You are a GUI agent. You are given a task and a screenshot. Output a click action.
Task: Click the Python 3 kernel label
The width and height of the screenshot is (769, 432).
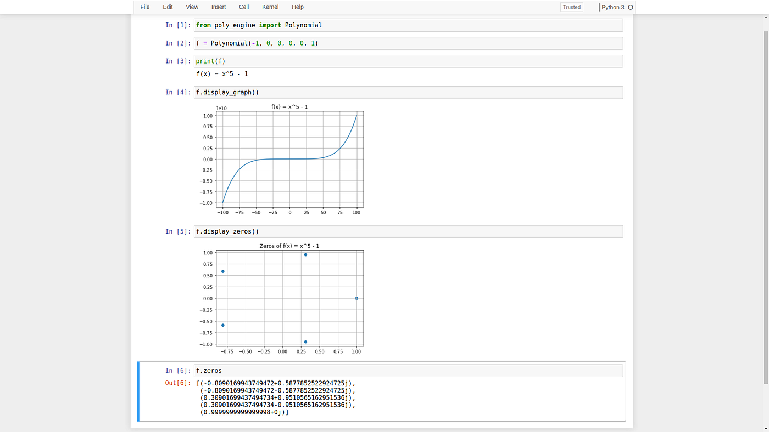click(x=614, y=7)
